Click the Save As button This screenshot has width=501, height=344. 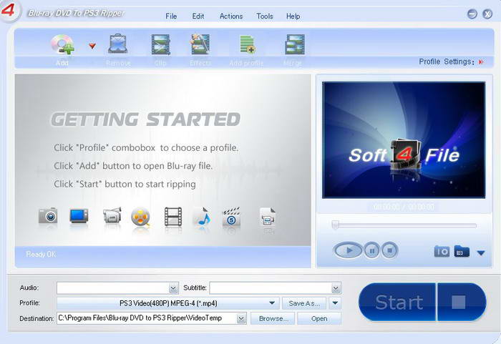tap(304, 303)
